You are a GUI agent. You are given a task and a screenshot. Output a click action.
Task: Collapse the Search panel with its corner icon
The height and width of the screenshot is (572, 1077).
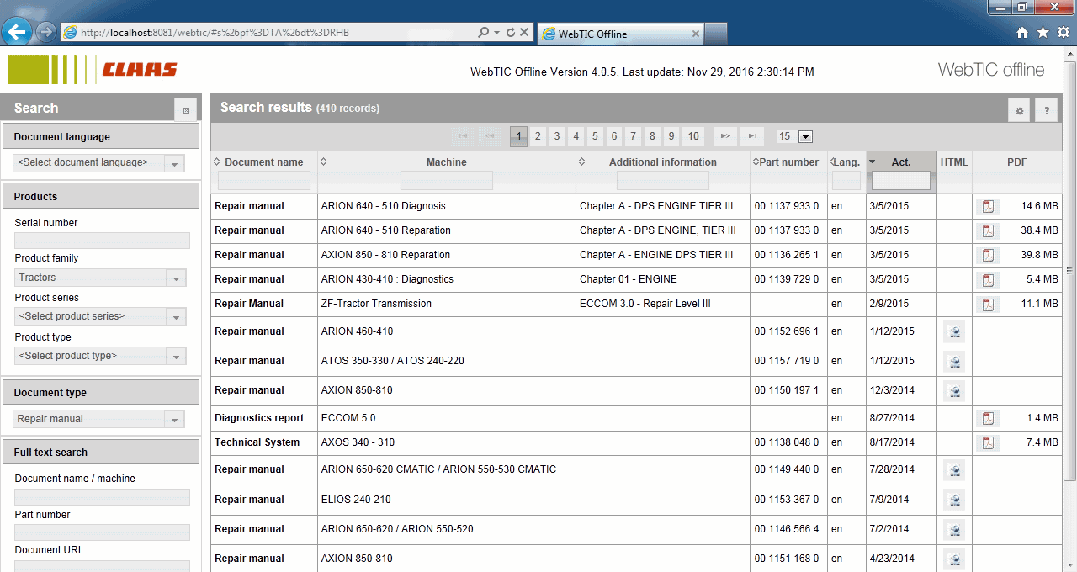tap(186, 109)
